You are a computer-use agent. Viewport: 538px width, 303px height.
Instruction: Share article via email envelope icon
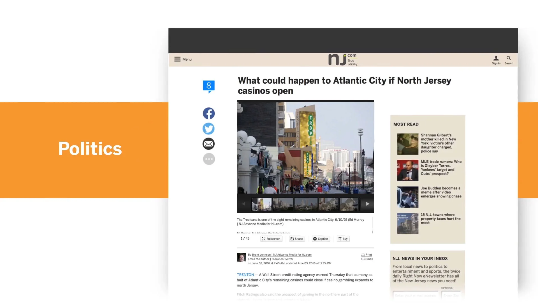point(209,144)
